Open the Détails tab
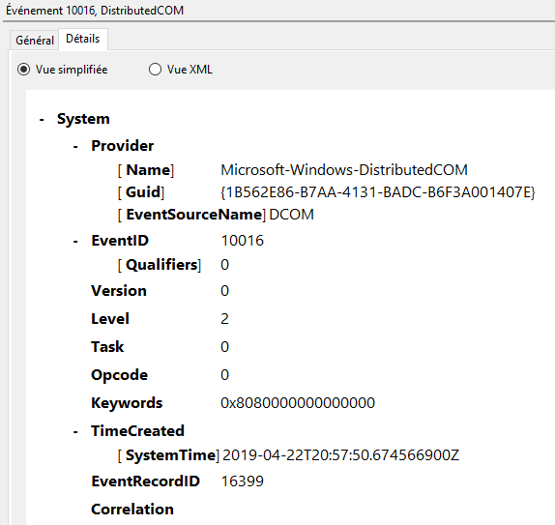The width and height of the screenshot is (555, 525). tap(83, 39)
